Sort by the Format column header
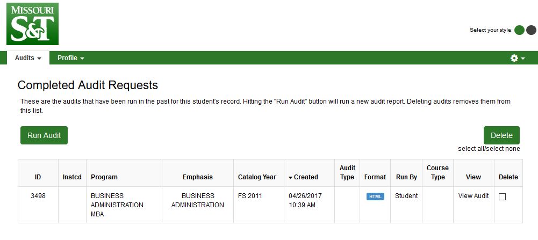This screenshot has height=240, width=538. (375, 177)
